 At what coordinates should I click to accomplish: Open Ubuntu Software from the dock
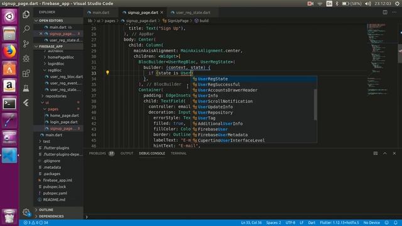pyautogui.click(x=9, y=68)
